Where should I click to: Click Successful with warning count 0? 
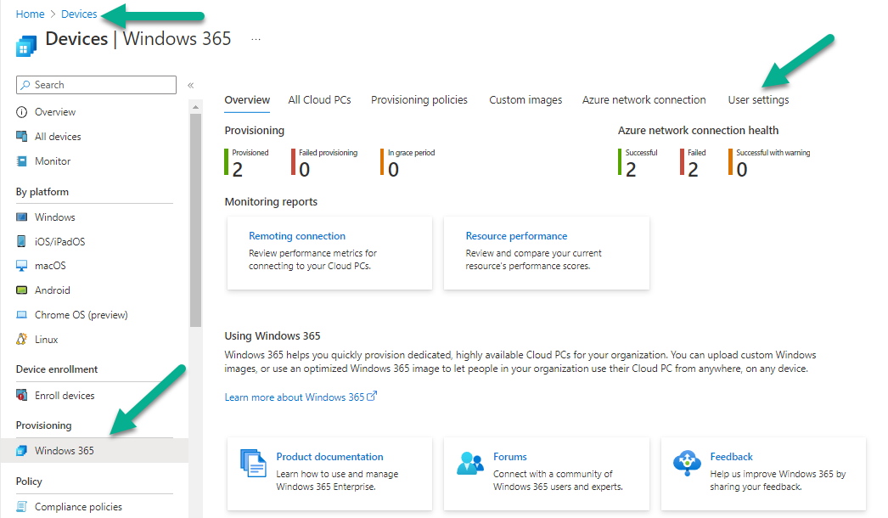point(741,170)
